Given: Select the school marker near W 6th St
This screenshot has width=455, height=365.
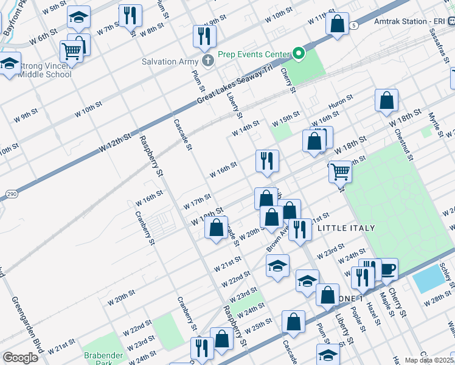Looking at the screenshot, I should pos(78,18).
